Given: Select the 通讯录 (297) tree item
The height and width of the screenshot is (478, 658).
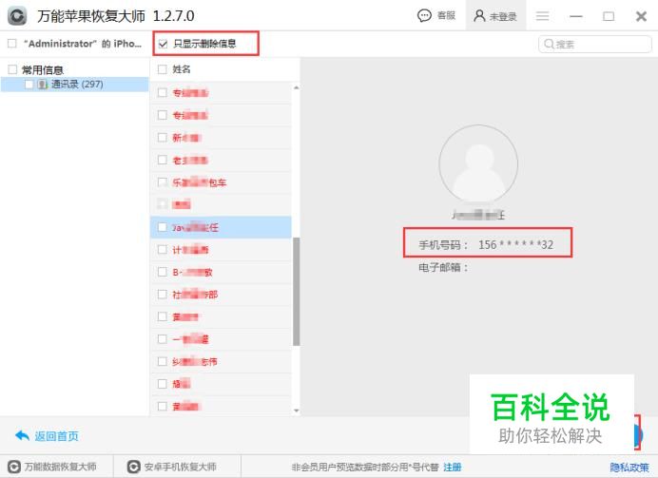Looking at the screenshot, I should click(x=75, y=85).
